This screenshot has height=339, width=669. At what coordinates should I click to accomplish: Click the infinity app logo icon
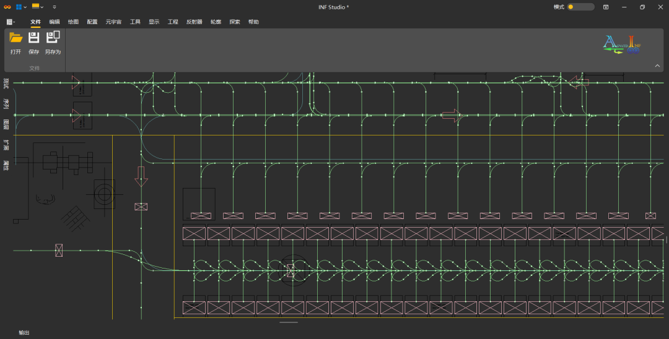click(x=7, y=7)
